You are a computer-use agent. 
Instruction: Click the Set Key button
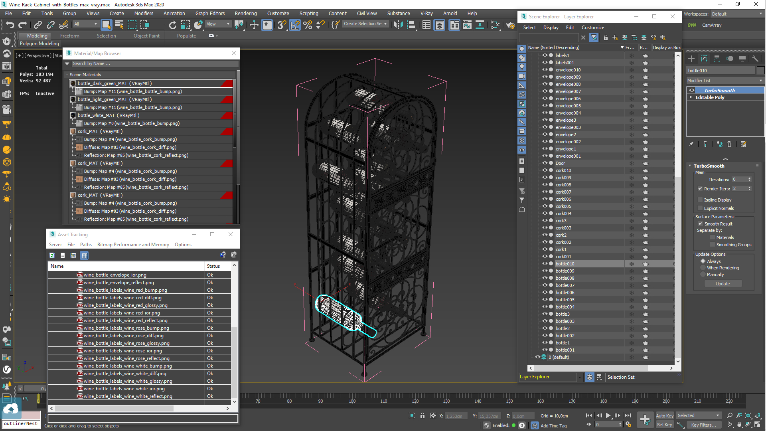pyautogui.click(x=665, y=425)
